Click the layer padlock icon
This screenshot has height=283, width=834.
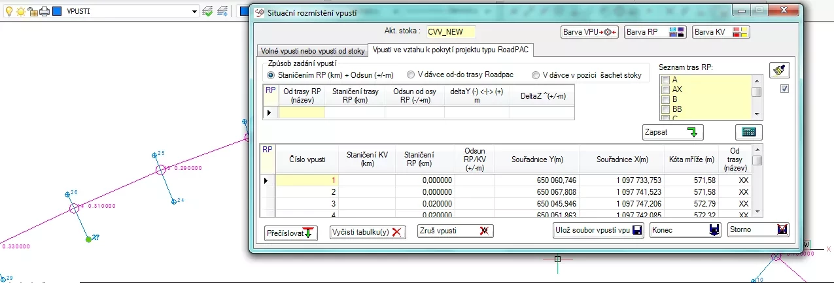point(31,11)
